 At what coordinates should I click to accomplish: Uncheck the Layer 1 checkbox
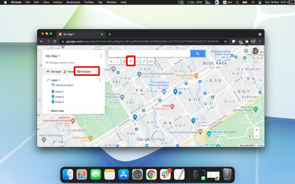(48, 80)
